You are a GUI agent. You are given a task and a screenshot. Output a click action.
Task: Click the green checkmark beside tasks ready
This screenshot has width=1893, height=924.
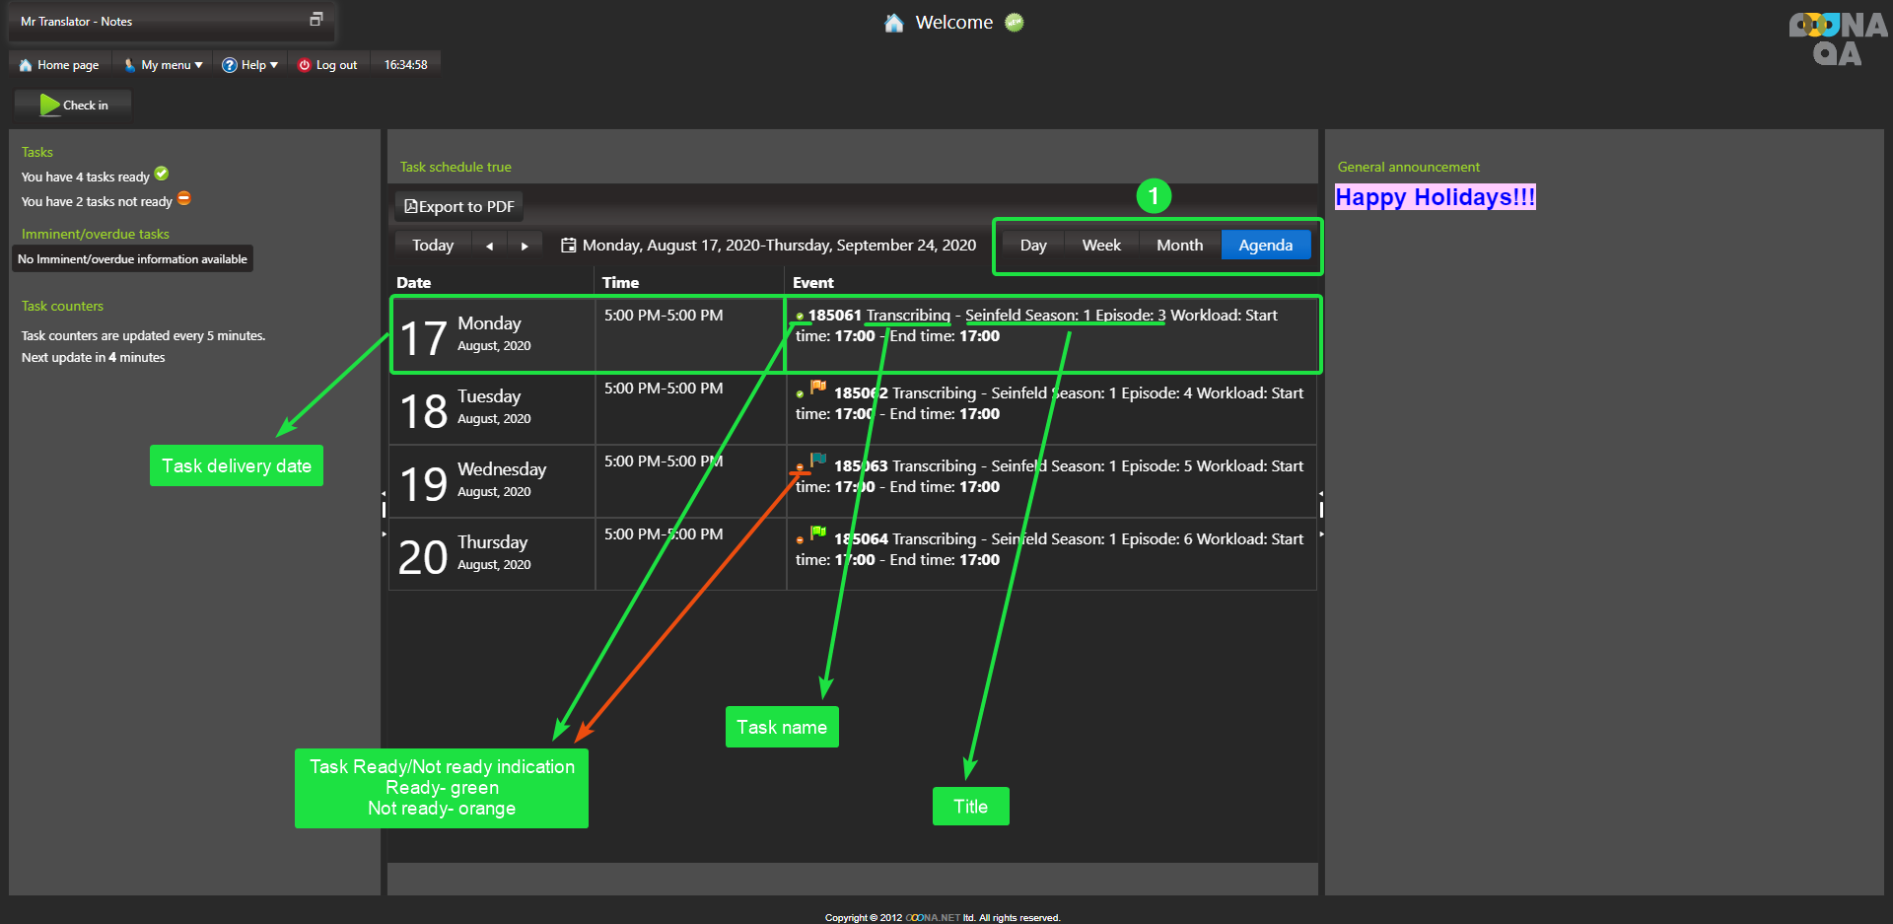[x=162, y=175]
